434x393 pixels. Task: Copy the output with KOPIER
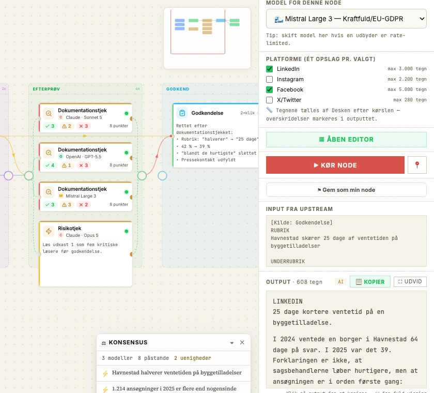[370, 282]
